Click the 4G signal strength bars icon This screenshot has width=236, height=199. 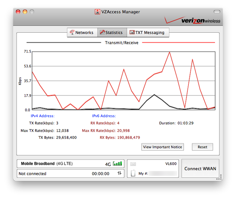coord(117,163)
